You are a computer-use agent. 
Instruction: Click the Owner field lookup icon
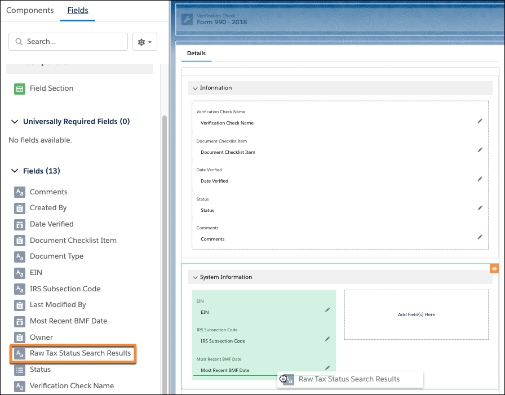tap(20, 338)
